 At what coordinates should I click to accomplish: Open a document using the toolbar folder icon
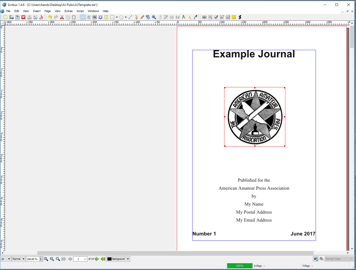click(x=12, y=17)
